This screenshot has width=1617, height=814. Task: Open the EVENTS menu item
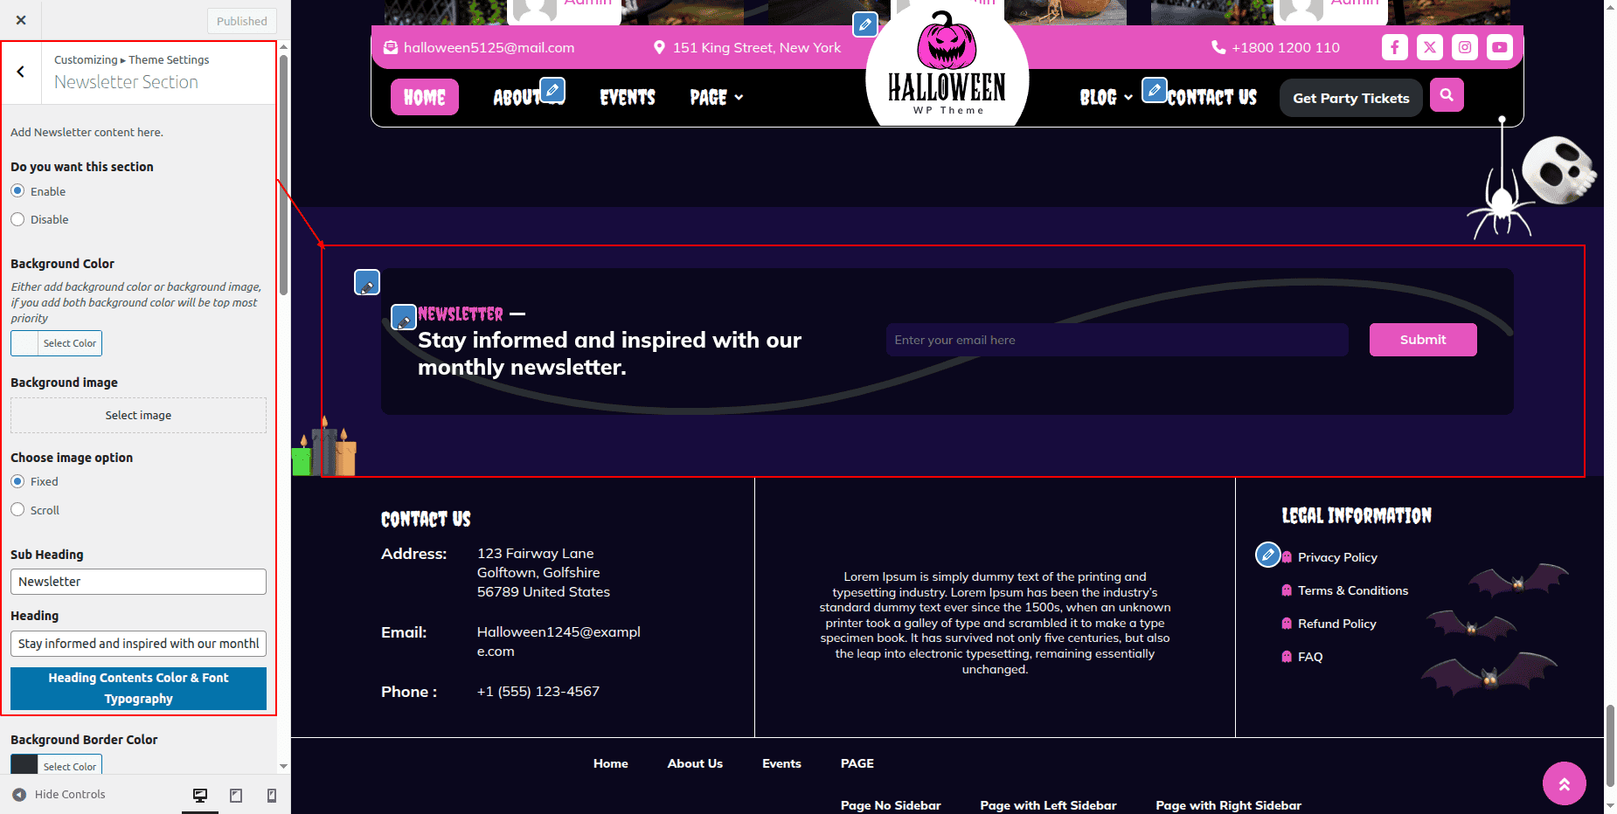627,98
